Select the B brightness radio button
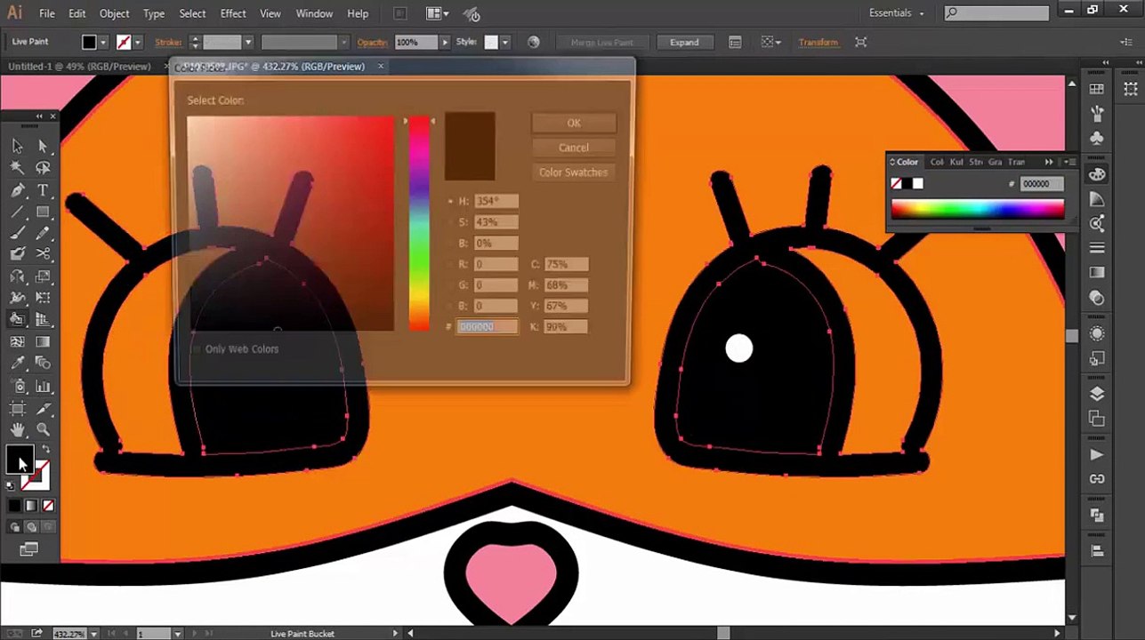 click(x=450, y=244)
